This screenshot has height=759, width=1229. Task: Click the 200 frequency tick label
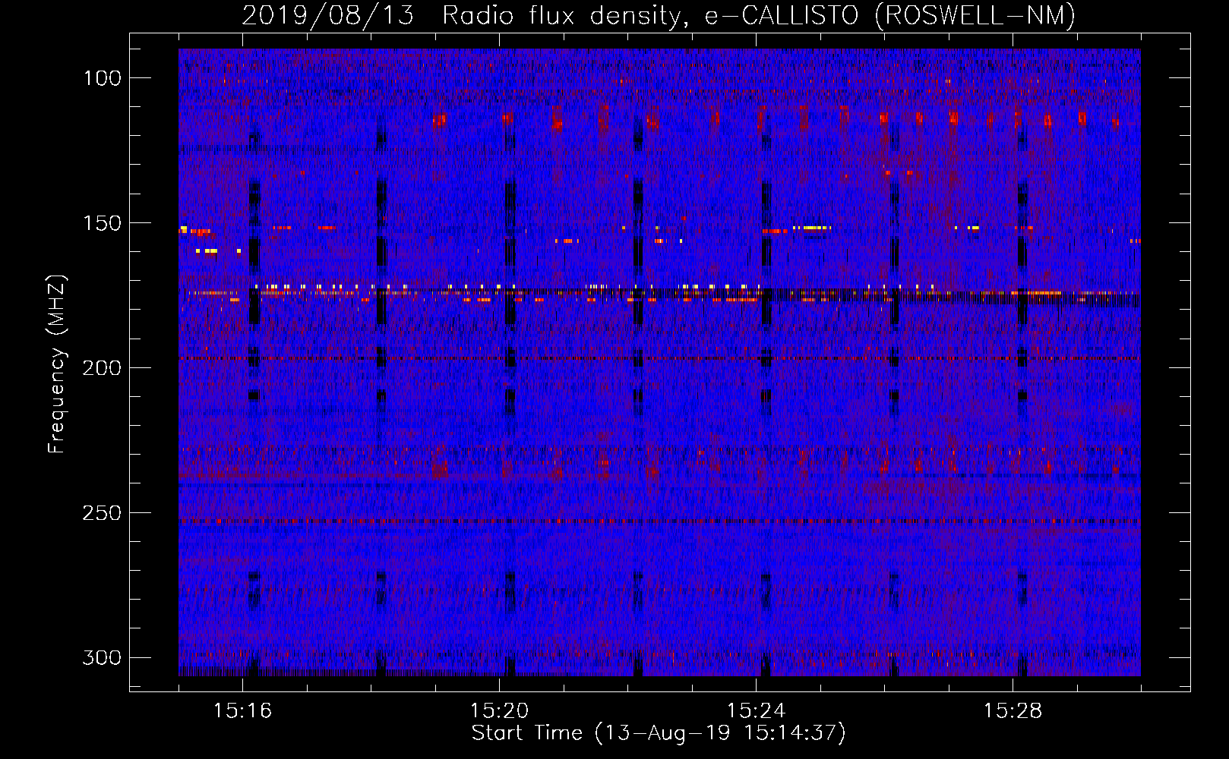[102, 368]
